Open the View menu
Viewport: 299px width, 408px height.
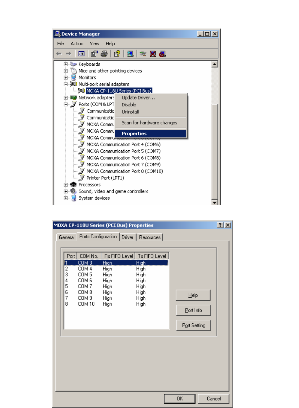[x=95, y=44]
